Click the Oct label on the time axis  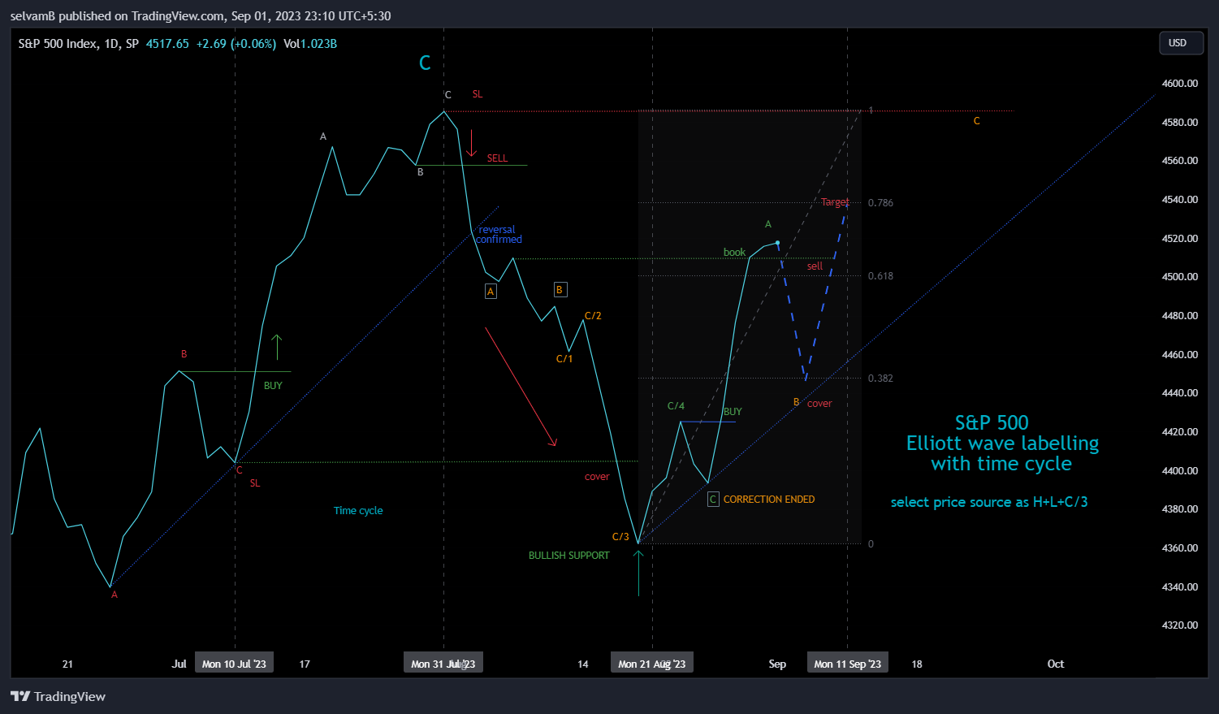point(1056,664)
